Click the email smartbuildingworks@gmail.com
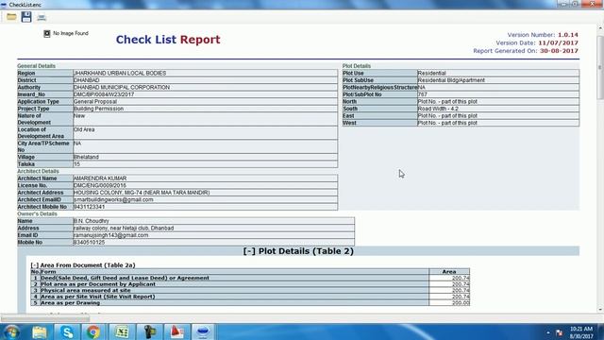The image size is (604, 340). 113,199
